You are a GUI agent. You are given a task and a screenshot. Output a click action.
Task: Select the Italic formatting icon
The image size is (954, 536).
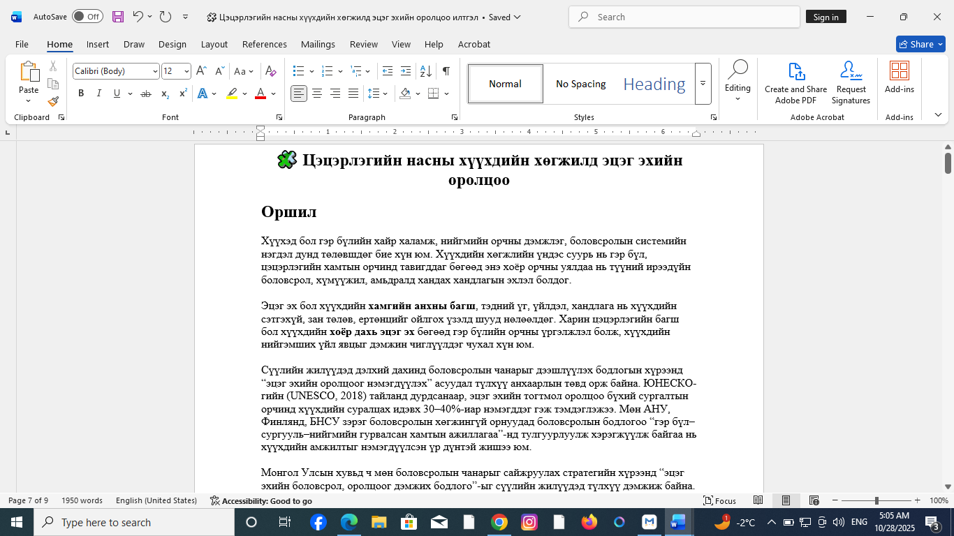98,93
